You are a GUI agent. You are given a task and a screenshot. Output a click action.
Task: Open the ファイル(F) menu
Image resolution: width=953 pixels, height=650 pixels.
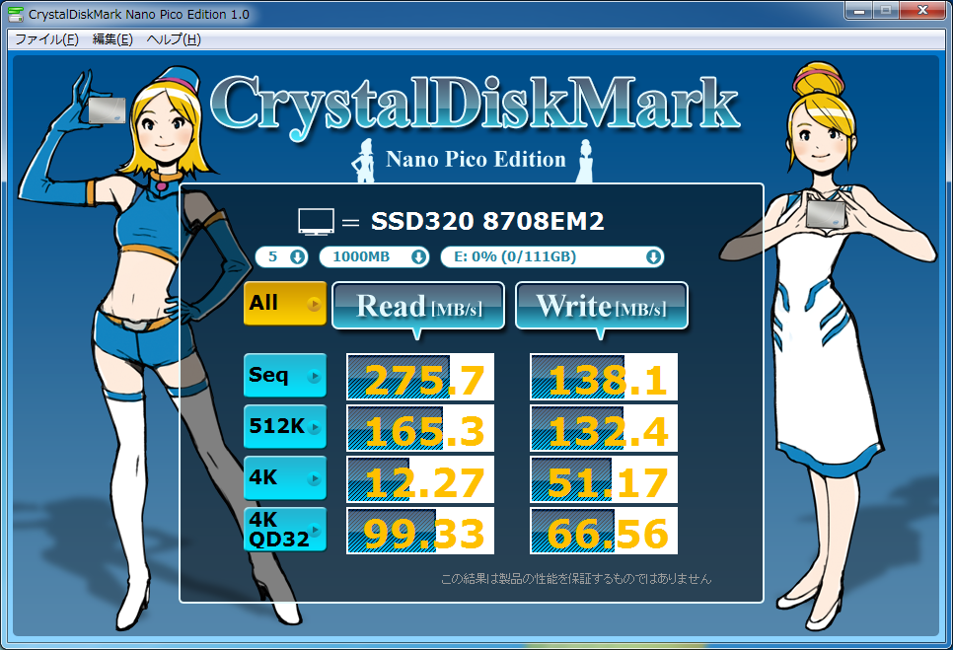coord(46,39)
